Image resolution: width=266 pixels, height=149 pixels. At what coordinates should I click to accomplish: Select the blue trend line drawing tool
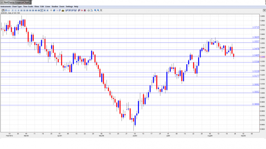pos(54,10)
